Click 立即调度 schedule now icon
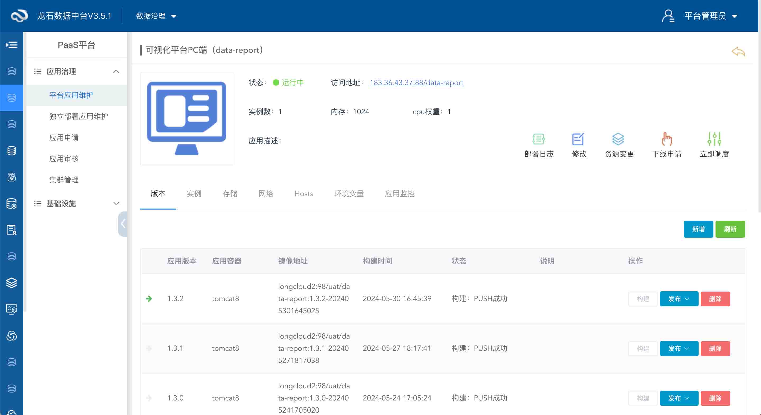Image resolution: width=761 pixels, height=415 pixels. pyautogui.click(x=714, y=145)
